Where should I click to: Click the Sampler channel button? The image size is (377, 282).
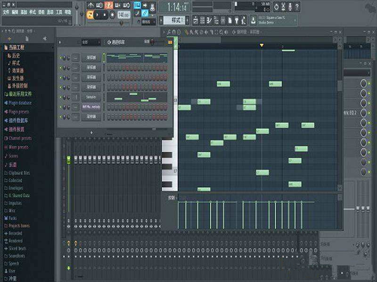pyautogui.click(x=91, y=97)
